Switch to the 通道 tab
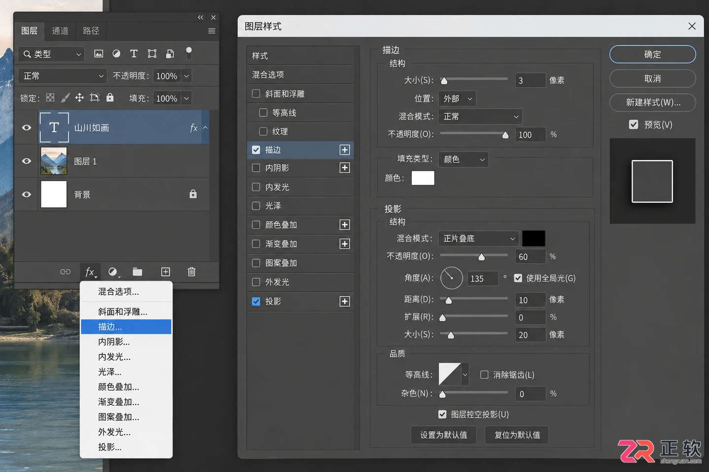 click(x=60, y=31)
